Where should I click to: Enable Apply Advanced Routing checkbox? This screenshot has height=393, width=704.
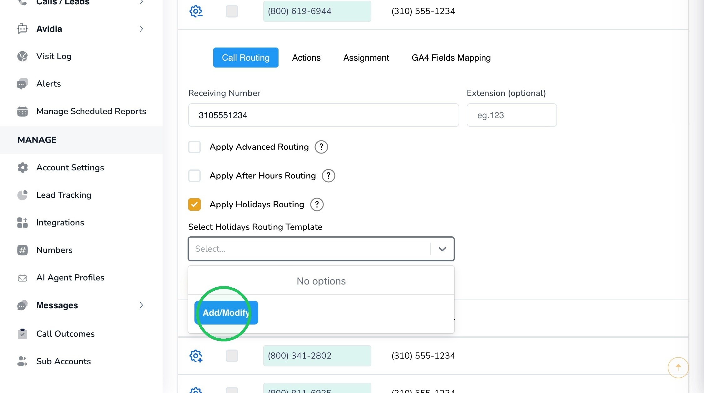coord(194,147)
